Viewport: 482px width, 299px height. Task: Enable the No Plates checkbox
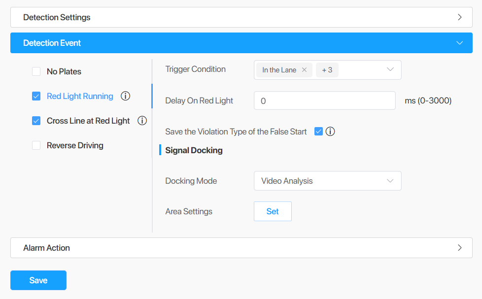(36, 71)
